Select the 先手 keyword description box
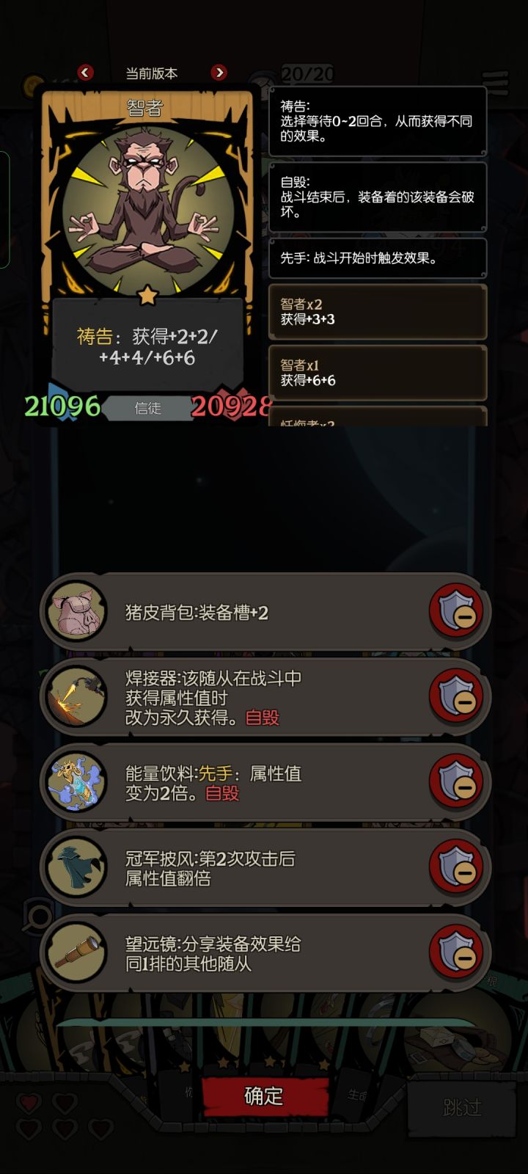Screen dimensions: 528x1174 (378, 258)
